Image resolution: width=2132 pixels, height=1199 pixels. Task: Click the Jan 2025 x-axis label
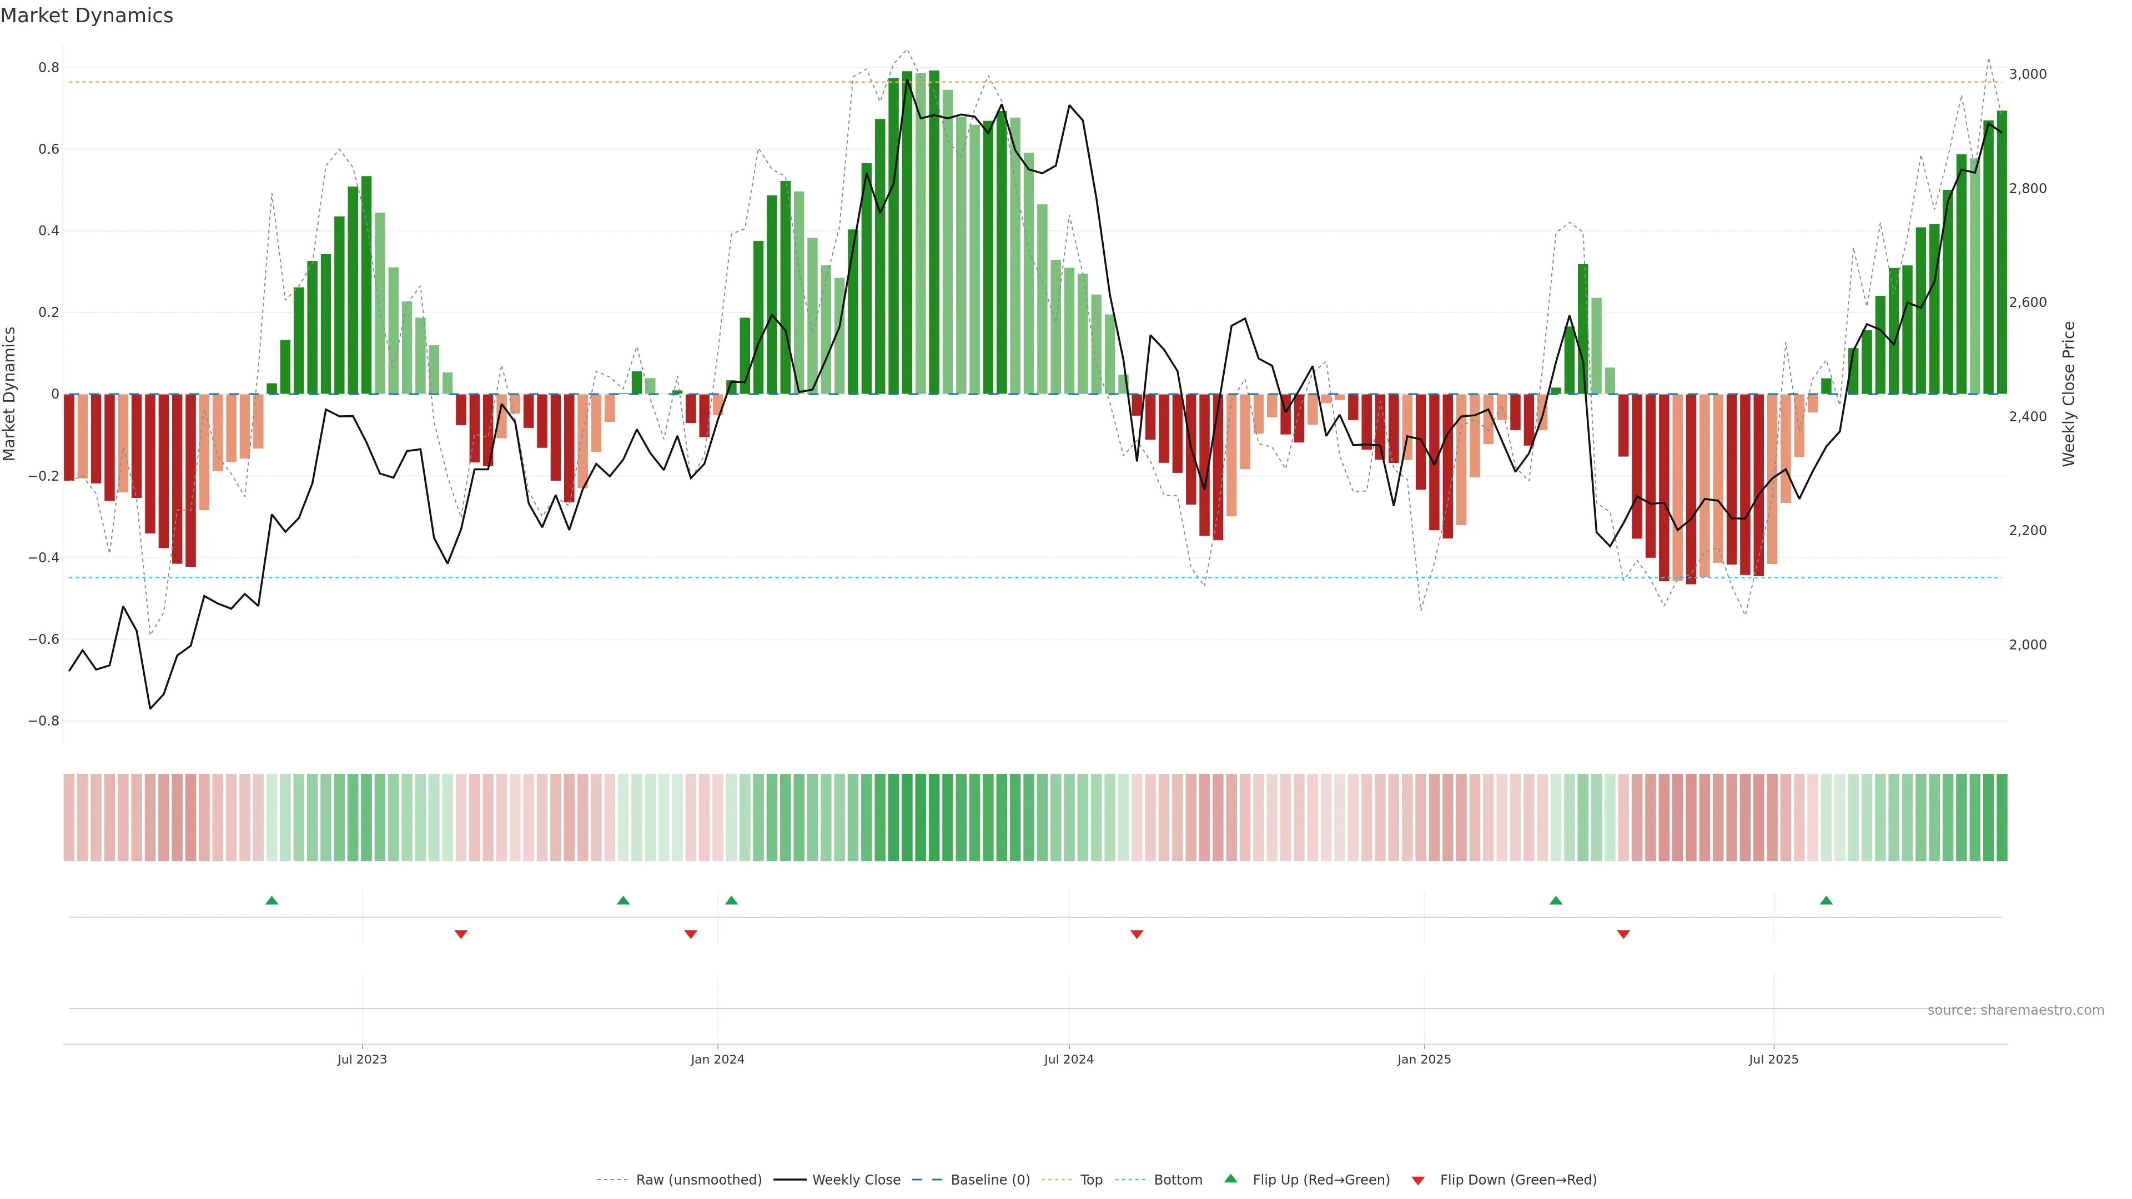coord(1424,1059)
